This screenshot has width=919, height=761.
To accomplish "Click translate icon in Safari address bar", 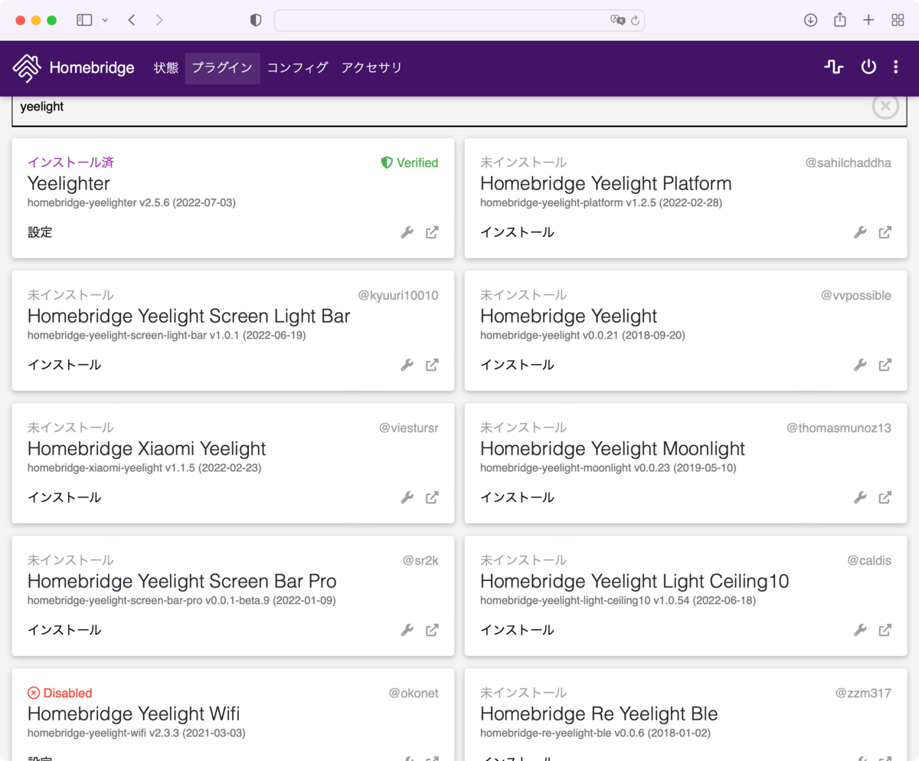I will click(x=618, y=20).
